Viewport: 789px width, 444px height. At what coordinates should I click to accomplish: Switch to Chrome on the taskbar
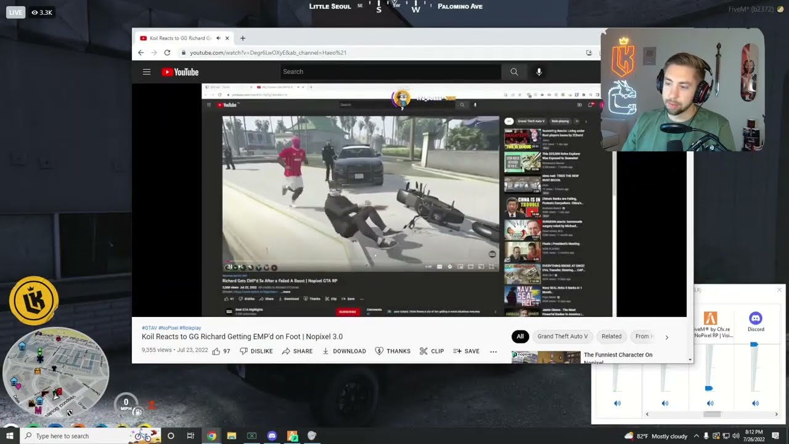click(x=211, y=436)
